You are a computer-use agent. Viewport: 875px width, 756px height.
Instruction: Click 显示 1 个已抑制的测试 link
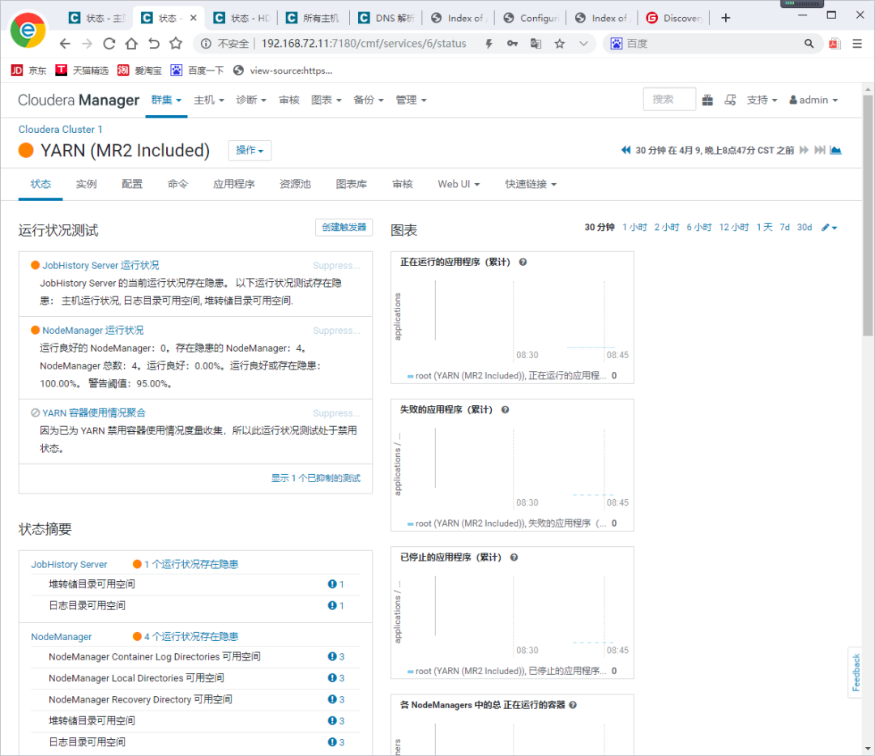[x=316, y=478]
